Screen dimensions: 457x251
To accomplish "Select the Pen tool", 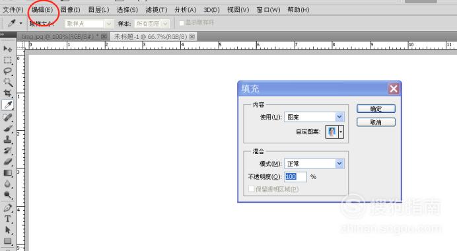I will click(x=7, y=208).
